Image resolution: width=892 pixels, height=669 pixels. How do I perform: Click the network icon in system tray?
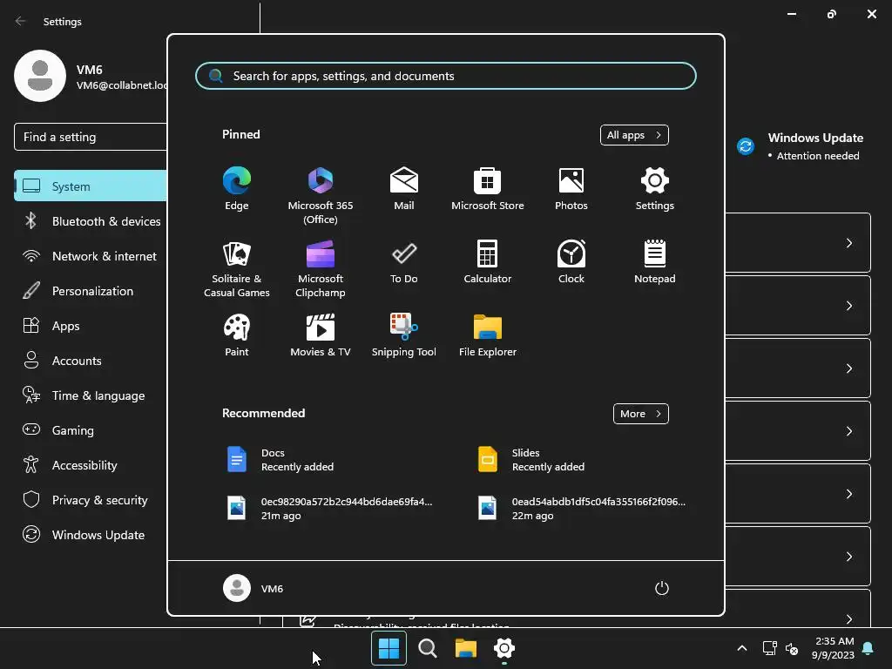click(x=770, y=648)
